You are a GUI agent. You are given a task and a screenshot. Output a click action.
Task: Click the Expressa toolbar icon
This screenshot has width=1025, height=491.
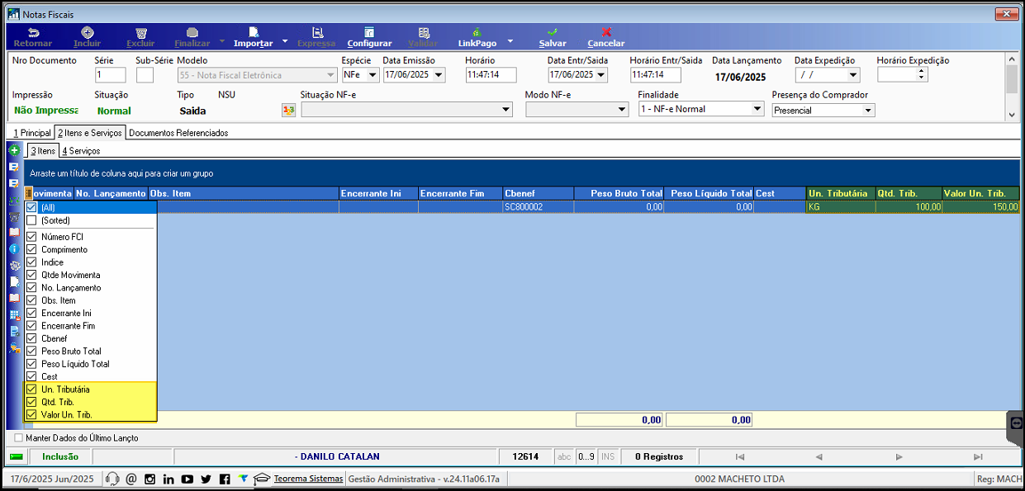click(x=316, y=32)
